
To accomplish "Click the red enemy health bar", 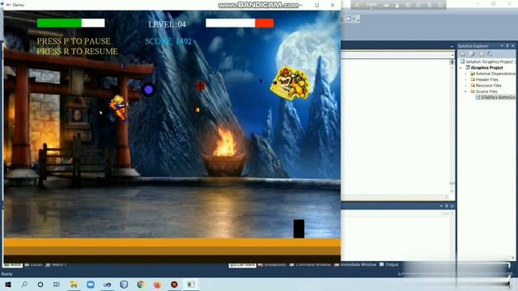I will pyautogui.click(x=240, y=23).
